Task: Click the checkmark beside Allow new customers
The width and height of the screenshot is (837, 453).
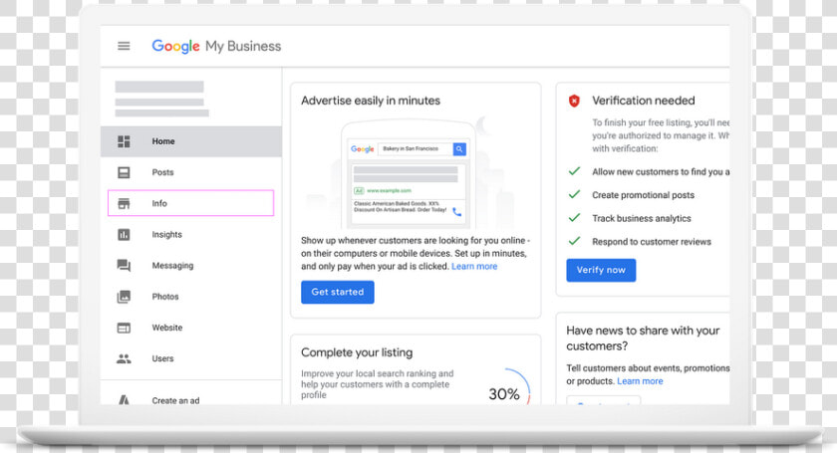Action: pyautogui.click(x=574, y=171)
